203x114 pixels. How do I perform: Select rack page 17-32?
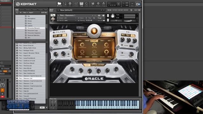point(115,10)
